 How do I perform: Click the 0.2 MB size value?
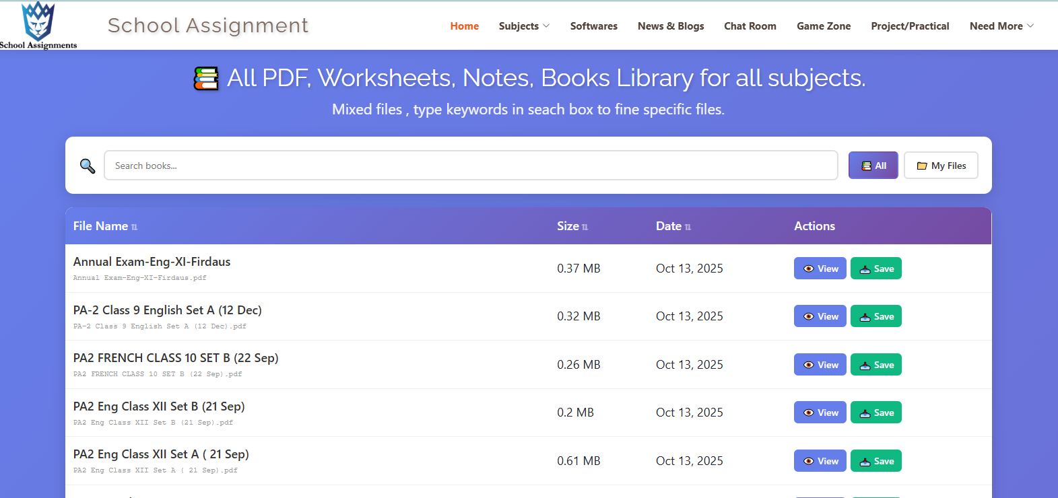[x=575, y=413]
